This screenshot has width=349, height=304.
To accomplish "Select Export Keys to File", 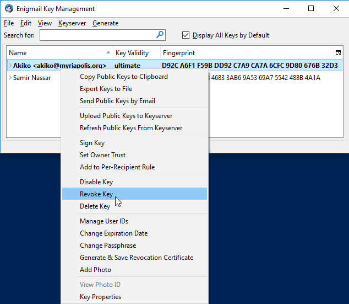I will (134, 89).
